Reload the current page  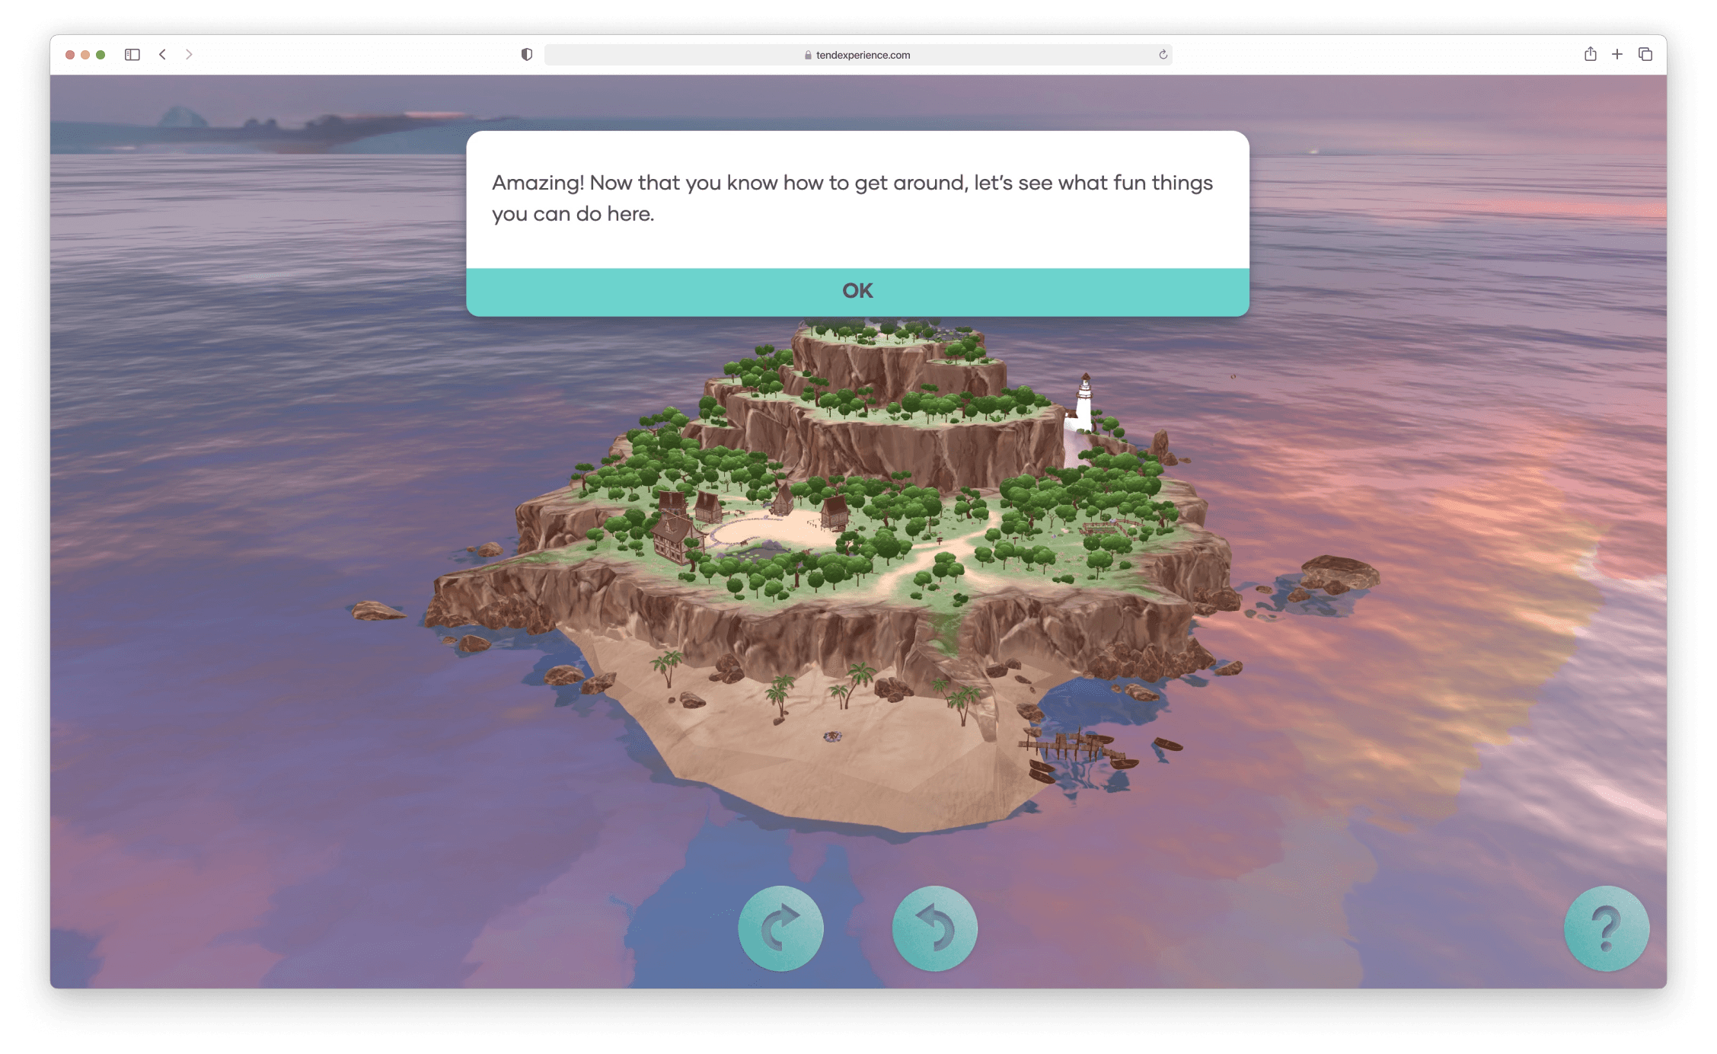(1163, 55)
